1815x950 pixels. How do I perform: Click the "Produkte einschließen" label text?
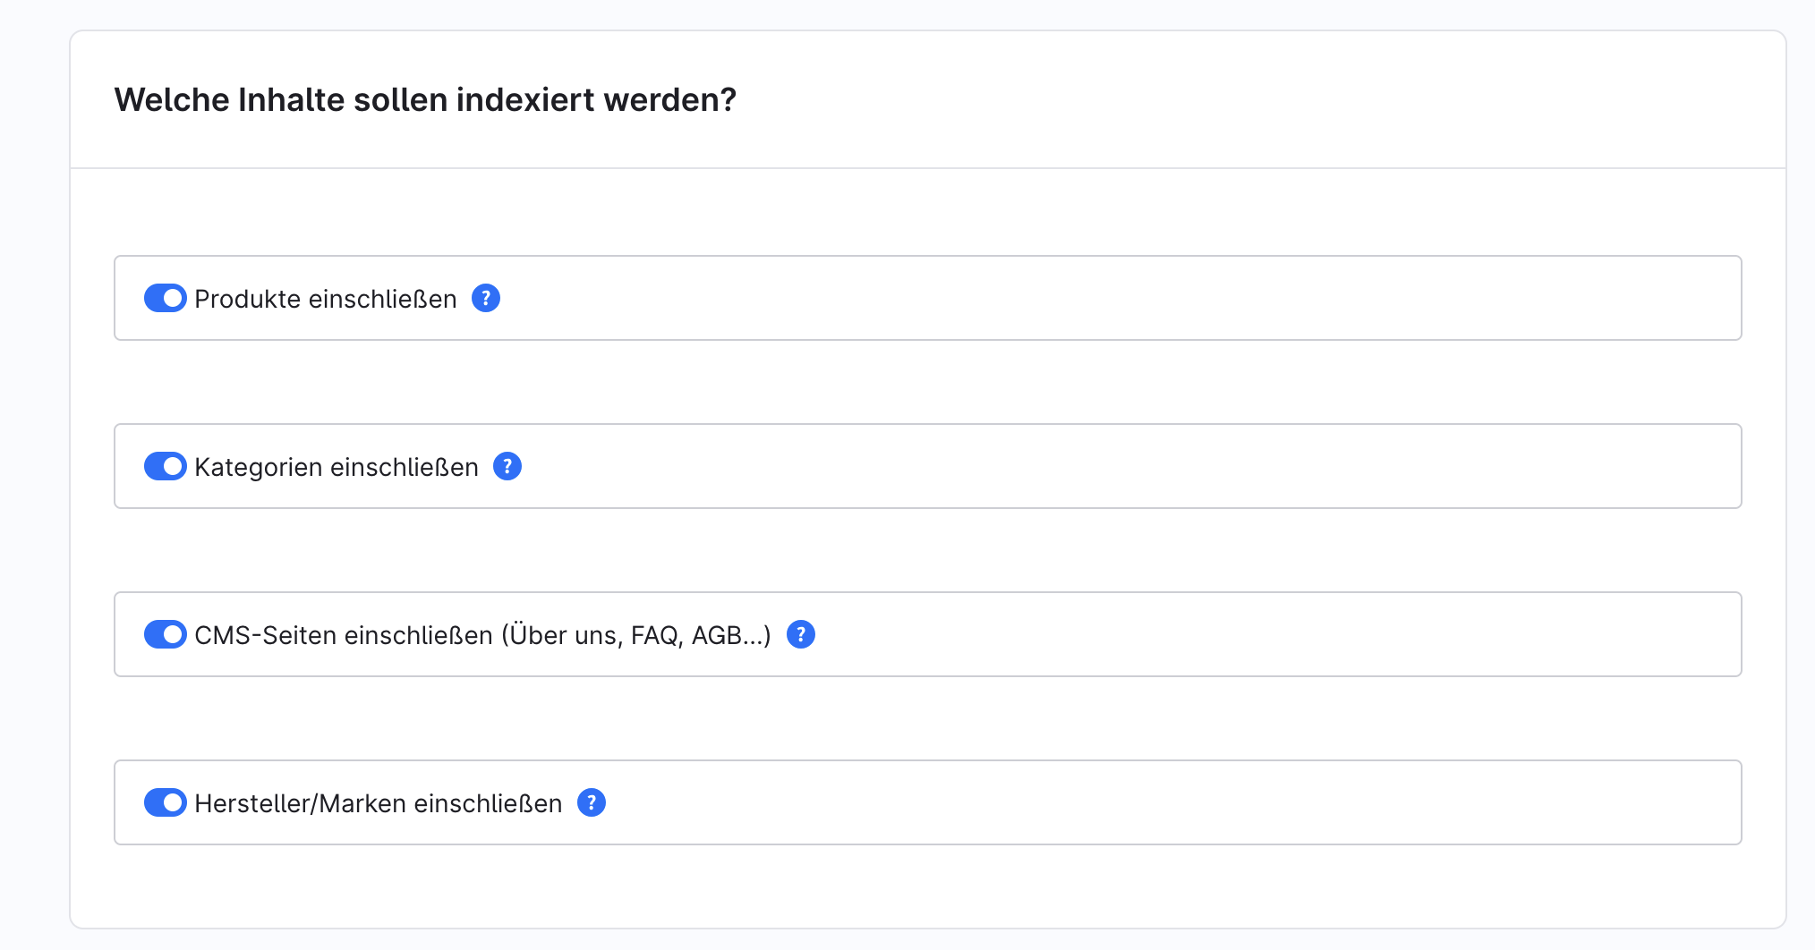pos(325,299)
